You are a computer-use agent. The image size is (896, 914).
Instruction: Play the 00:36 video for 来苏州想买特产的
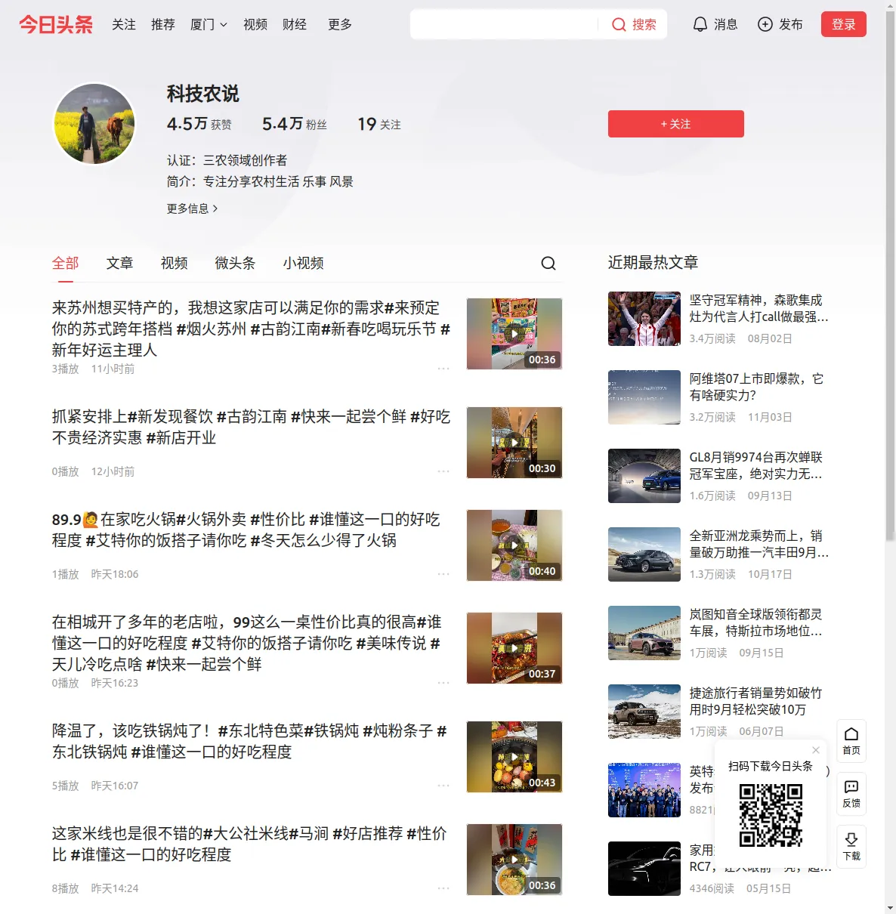pos(514,334)
